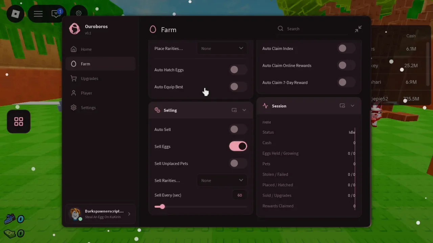Select the Farm sidebar item
433x243 pixels.
tap(100, 64)
